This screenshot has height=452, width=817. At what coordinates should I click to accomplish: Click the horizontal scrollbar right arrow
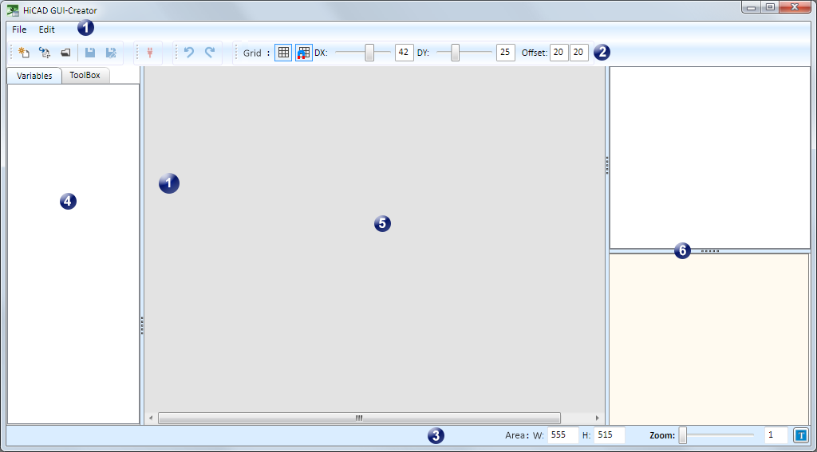(598, 418)
